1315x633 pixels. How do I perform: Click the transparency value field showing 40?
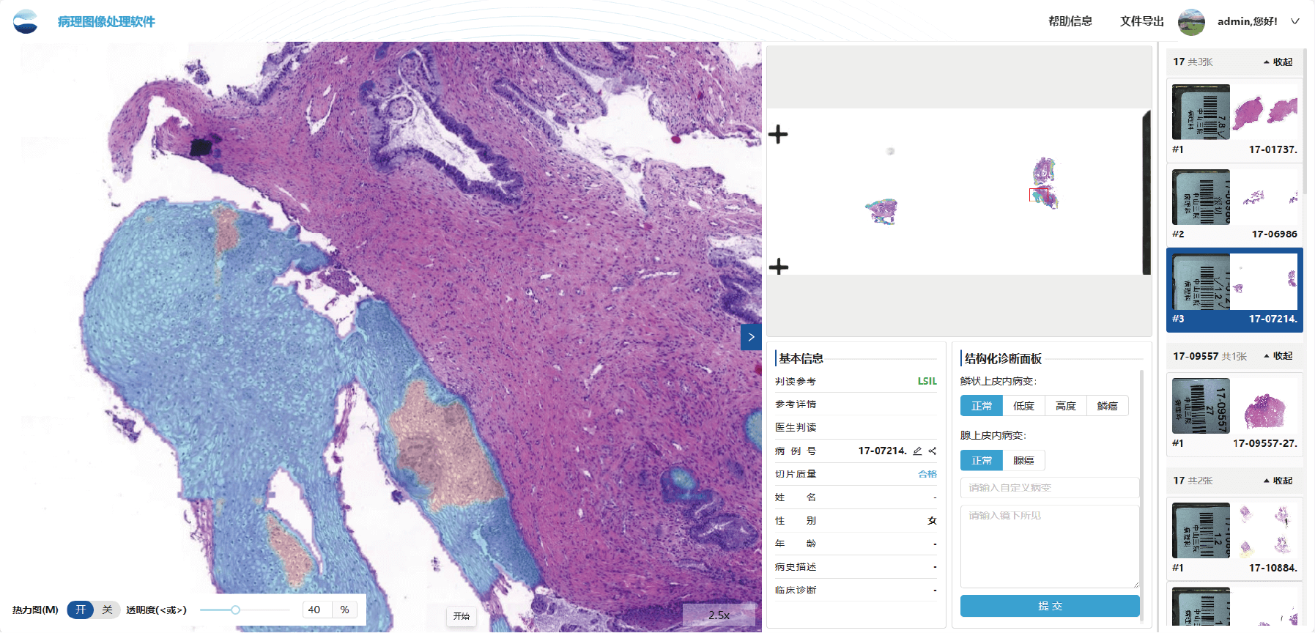pos(317,610)
